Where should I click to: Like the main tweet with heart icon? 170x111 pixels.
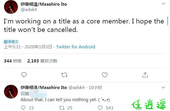pyautogui.click(x=105, y=75)
